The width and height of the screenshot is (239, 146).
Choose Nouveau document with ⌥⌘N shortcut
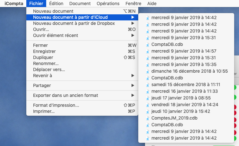[82, 11]
